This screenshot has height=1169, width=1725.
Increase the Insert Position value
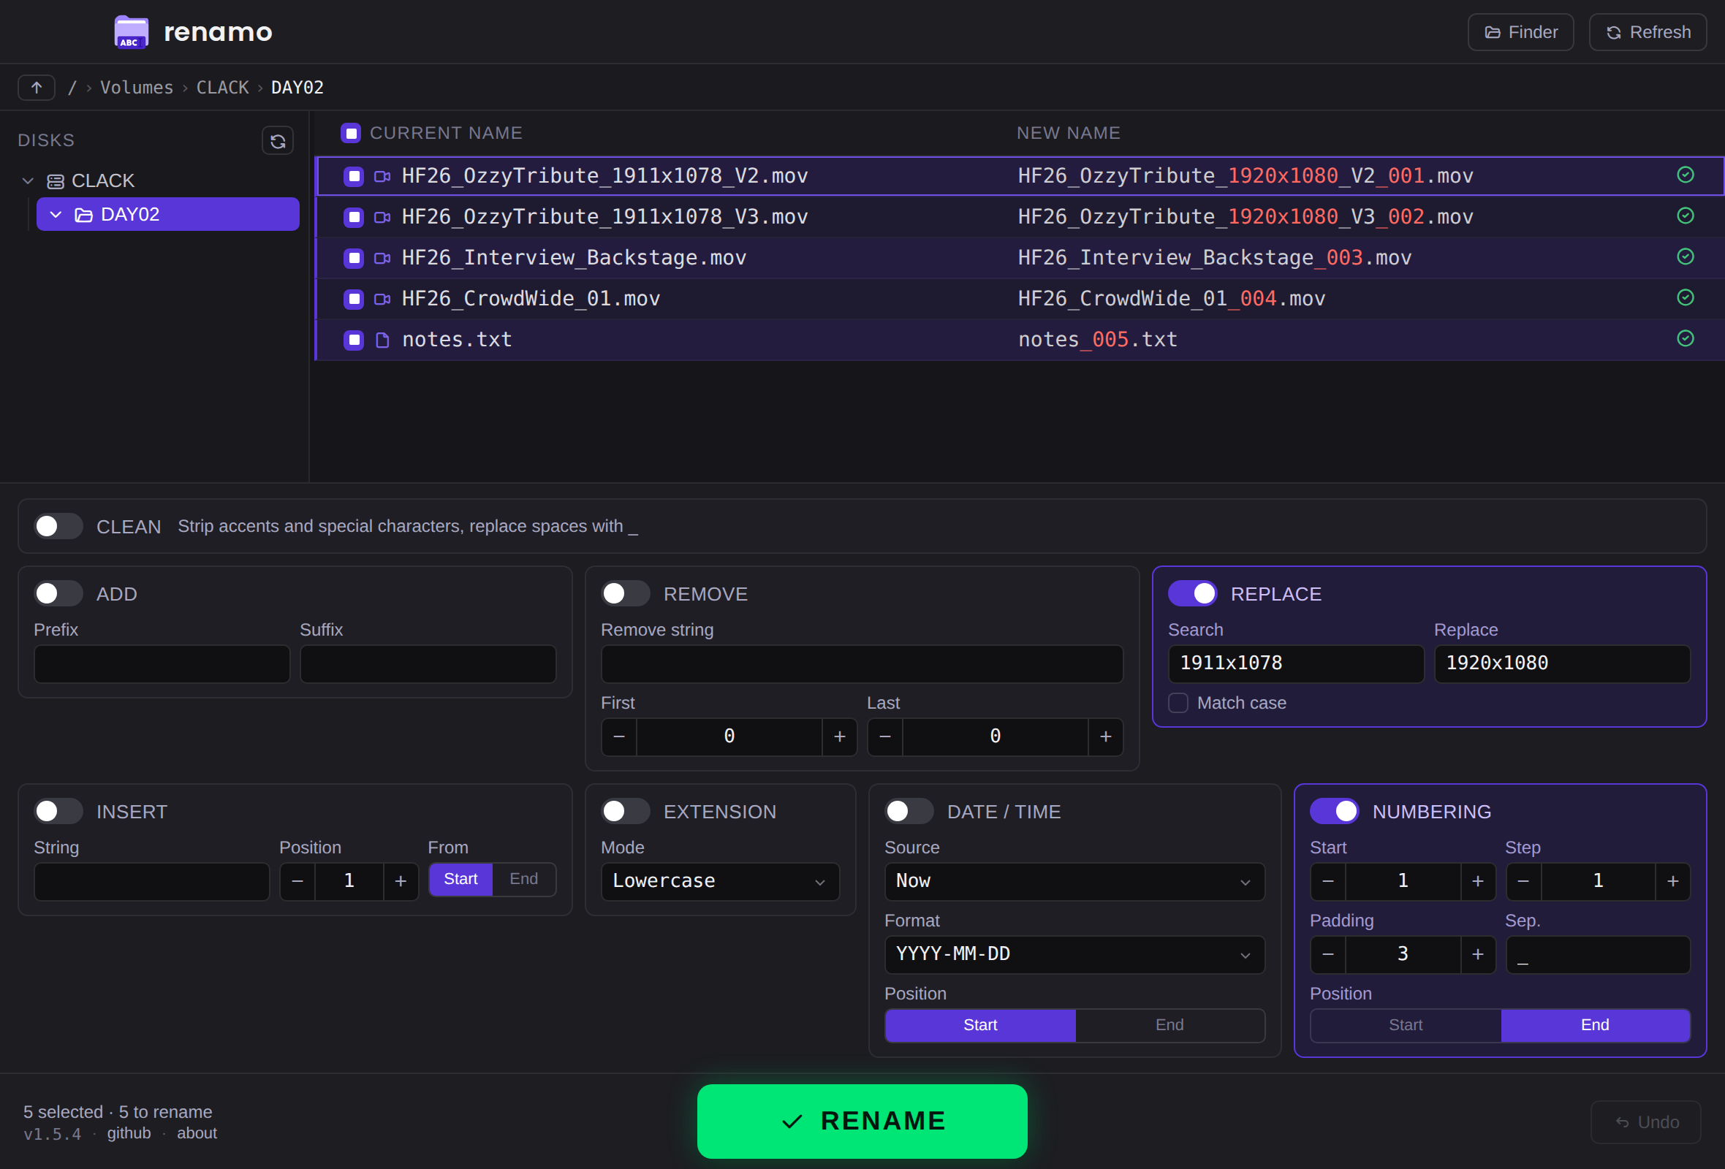point(401,881)
